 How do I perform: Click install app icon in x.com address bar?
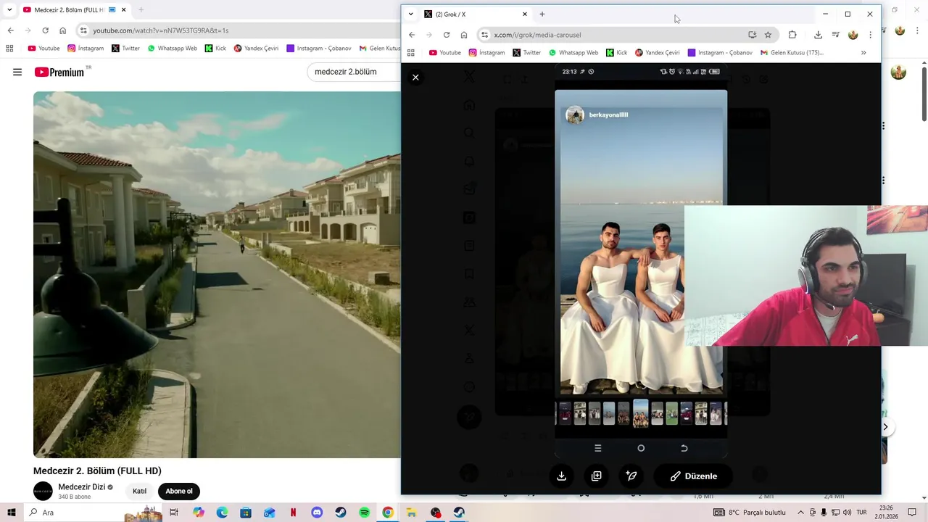[753, 35]
